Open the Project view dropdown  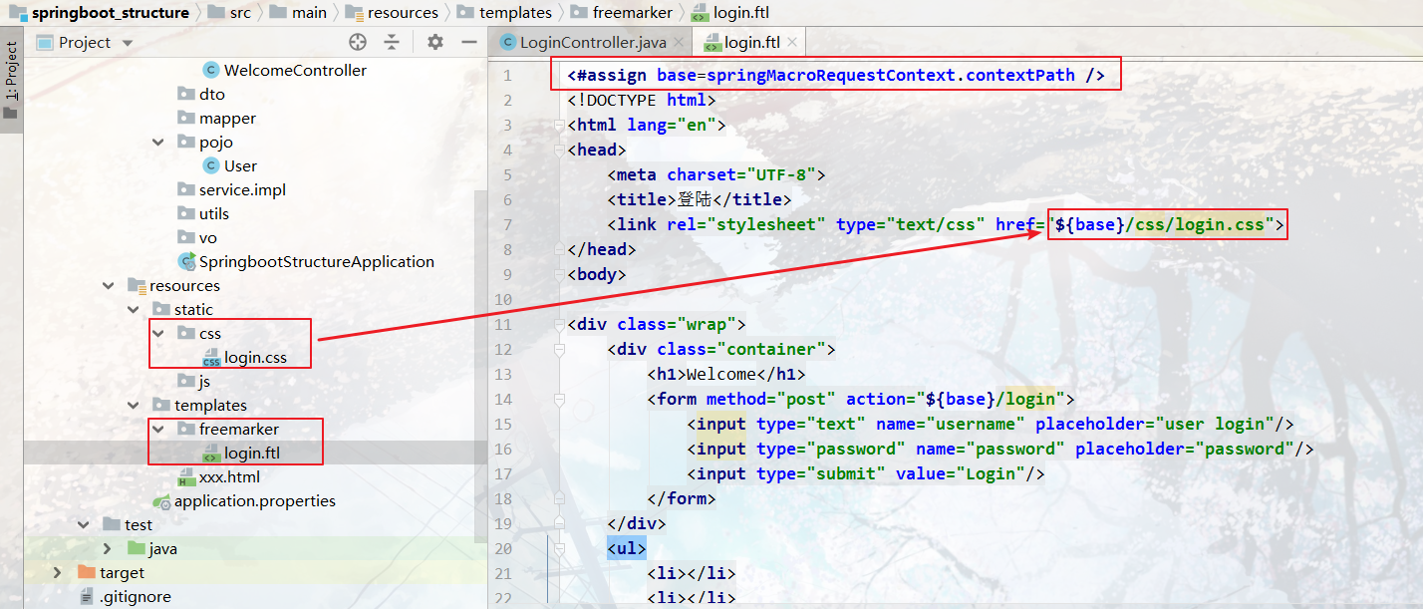coord(126,42)
